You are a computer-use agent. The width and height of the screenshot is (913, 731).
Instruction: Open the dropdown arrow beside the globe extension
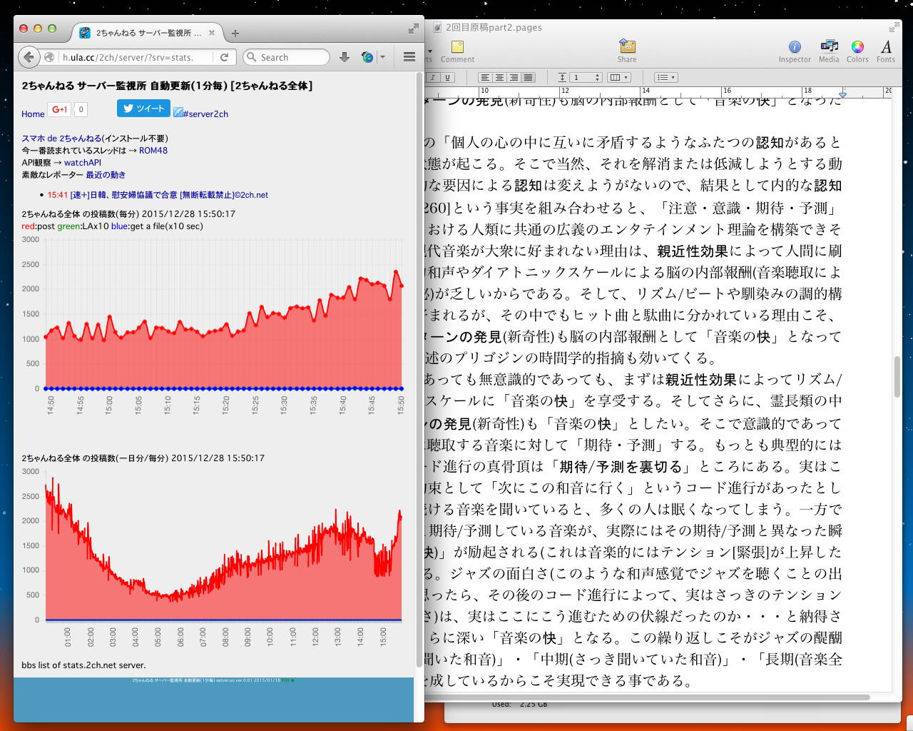382,57
